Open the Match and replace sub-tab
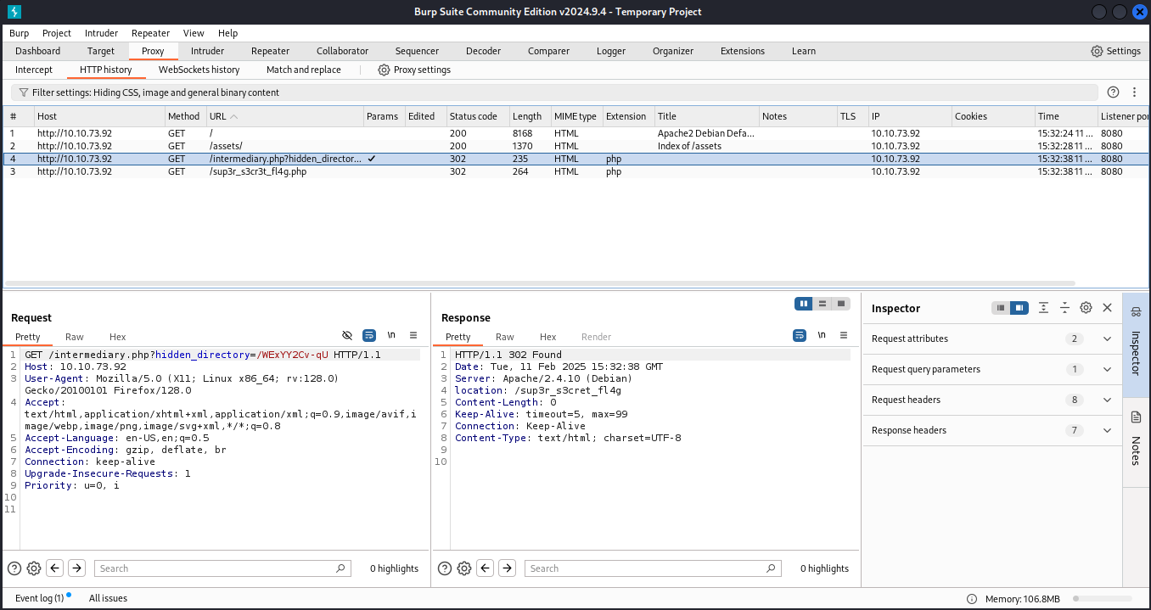The width and height of the screenshot is (1151, 610). 304,70
